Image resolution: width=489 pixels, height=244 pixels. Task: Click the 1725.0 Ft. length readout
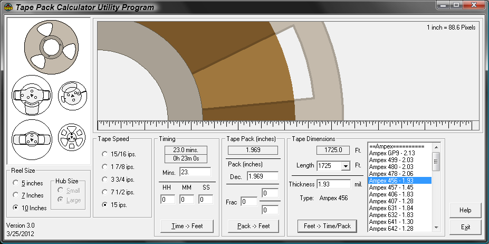[333, 151]
